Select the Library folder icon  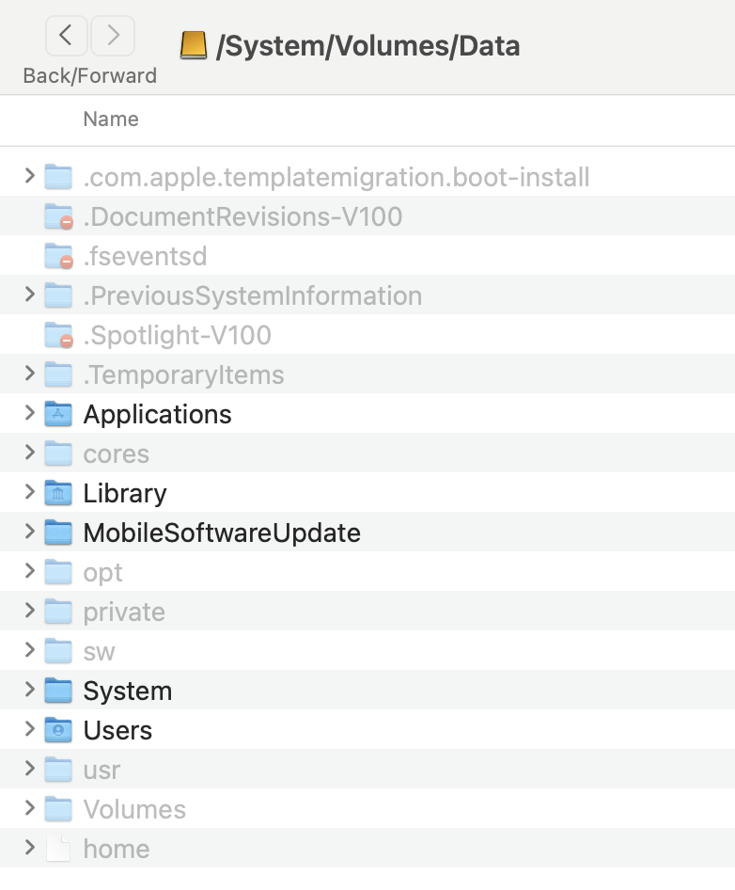(58, 493)
